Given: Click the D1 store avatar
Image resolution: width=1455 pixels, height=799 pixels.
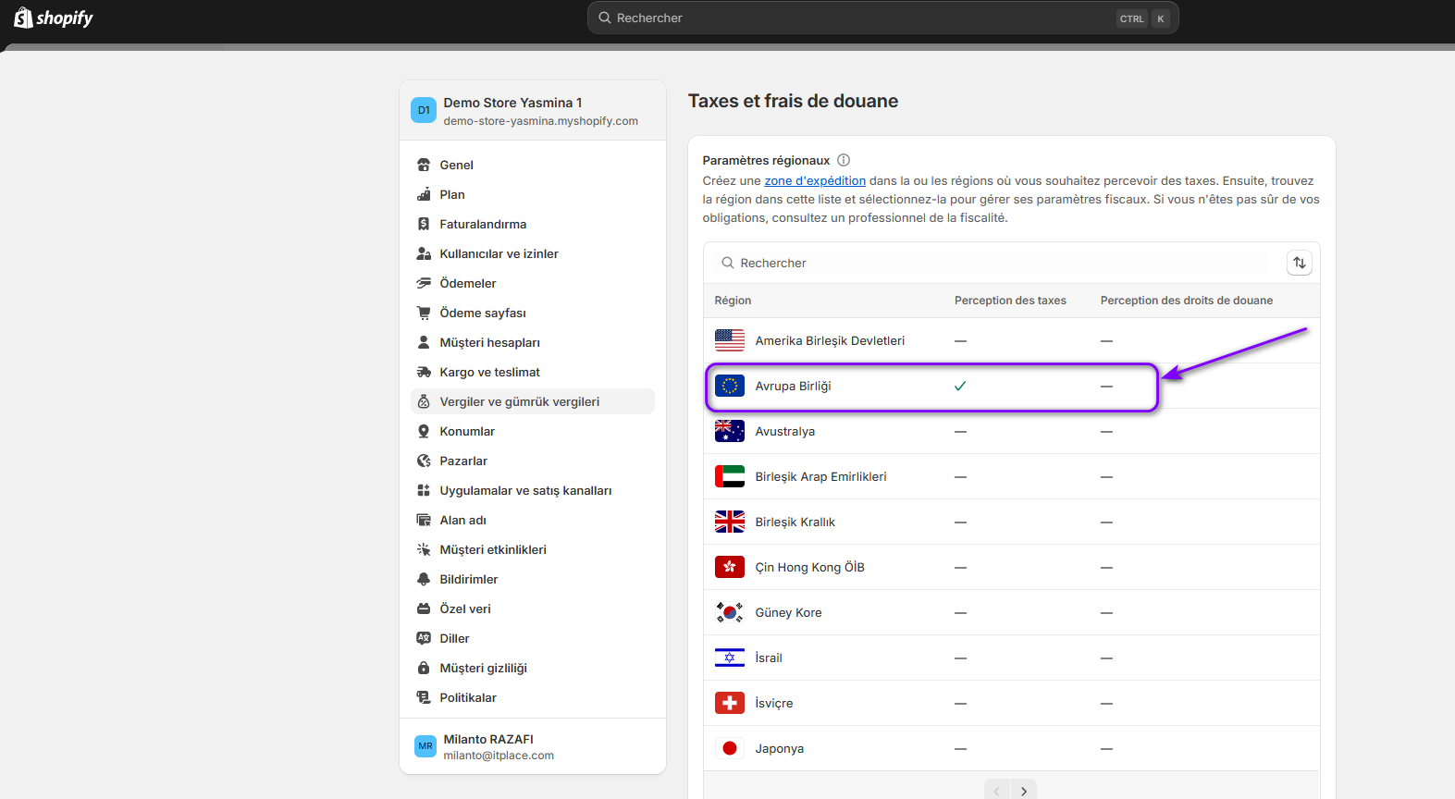Looking at the screenshot, I should click(x=424, y=110).
